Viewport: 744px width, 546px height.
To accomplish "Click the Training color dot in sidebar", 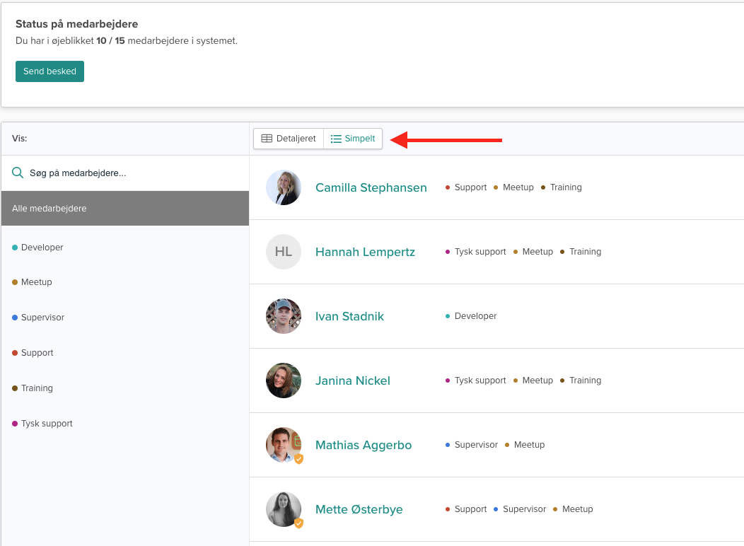I will pos(15,388).
